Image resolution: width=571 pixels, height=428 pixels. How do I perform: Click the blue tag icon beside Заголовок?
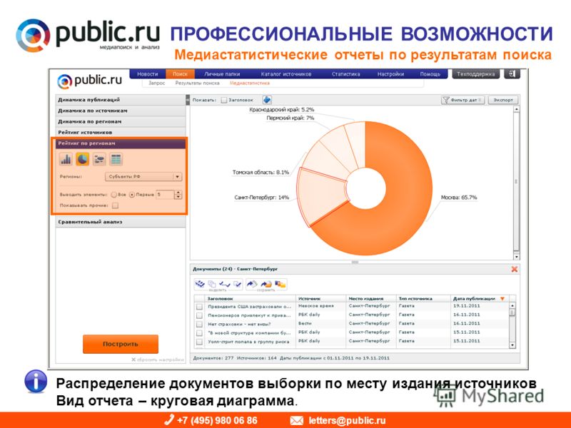pyautogui.click(x=267, y=100)
